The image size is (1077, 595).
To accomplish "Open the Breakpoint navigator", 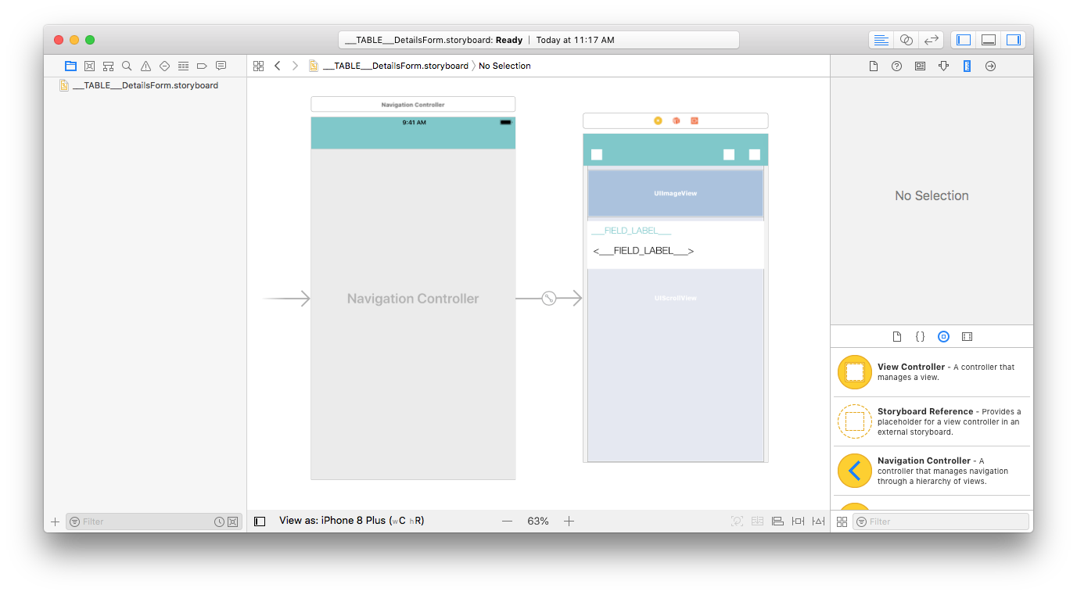I will [202, 66].
